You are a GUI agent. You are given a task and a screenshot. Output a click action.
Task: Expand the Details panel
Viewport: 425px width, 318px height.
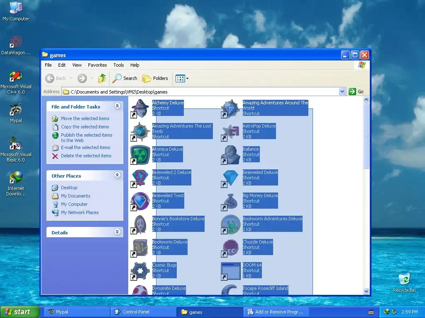[x=117, y=232]
